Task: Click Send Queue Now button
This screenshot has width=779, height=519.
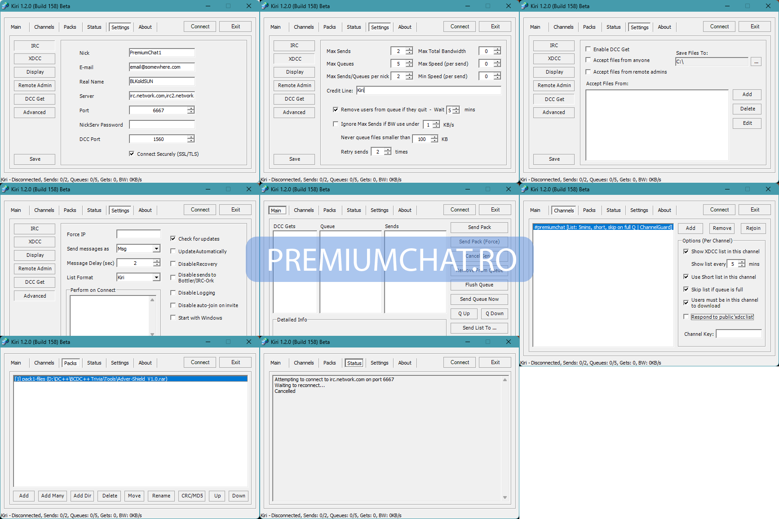Action: pos(479,299)
